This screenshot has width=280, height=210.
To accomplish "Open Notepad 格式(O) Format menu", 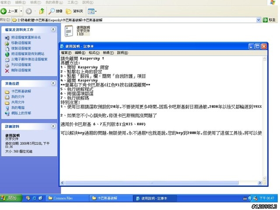I will click(94, 53).
